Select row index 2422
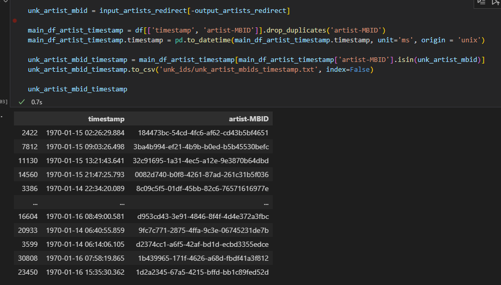Viewport: 501px width, 285px height. (x=29, y=133)
